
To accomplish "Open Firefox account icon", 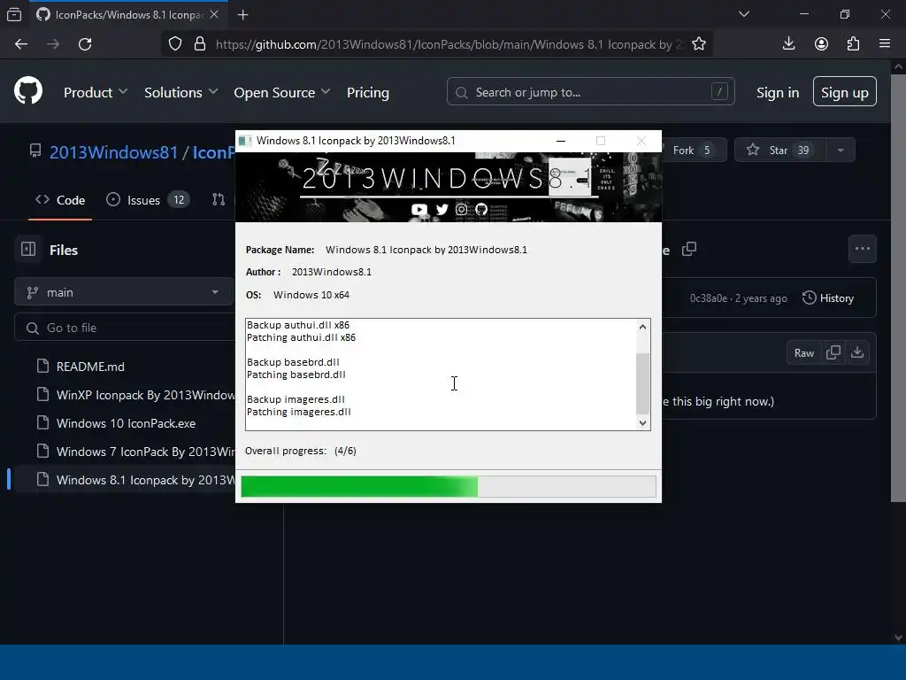I will click(821, 44).
